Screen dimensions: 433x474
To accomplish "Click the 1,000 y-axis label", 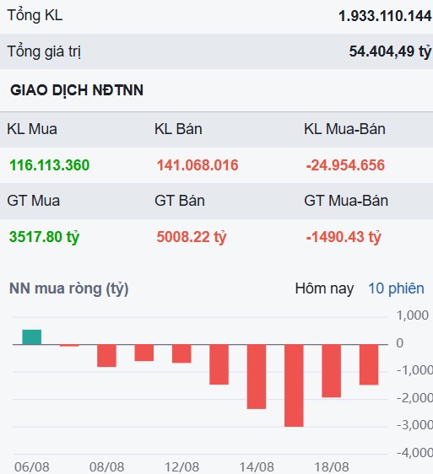I will (413, 315).
